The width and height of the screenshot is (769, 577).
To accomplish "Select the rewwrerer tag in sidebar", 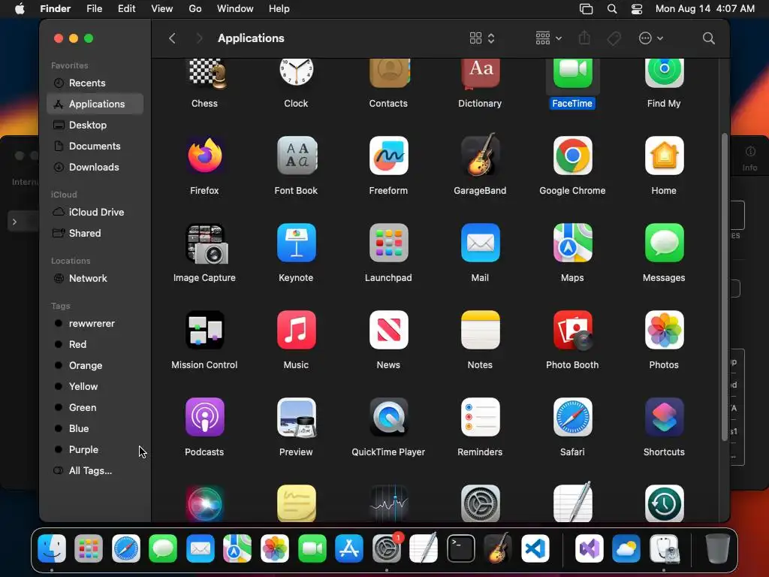I will tap(95, 323).
